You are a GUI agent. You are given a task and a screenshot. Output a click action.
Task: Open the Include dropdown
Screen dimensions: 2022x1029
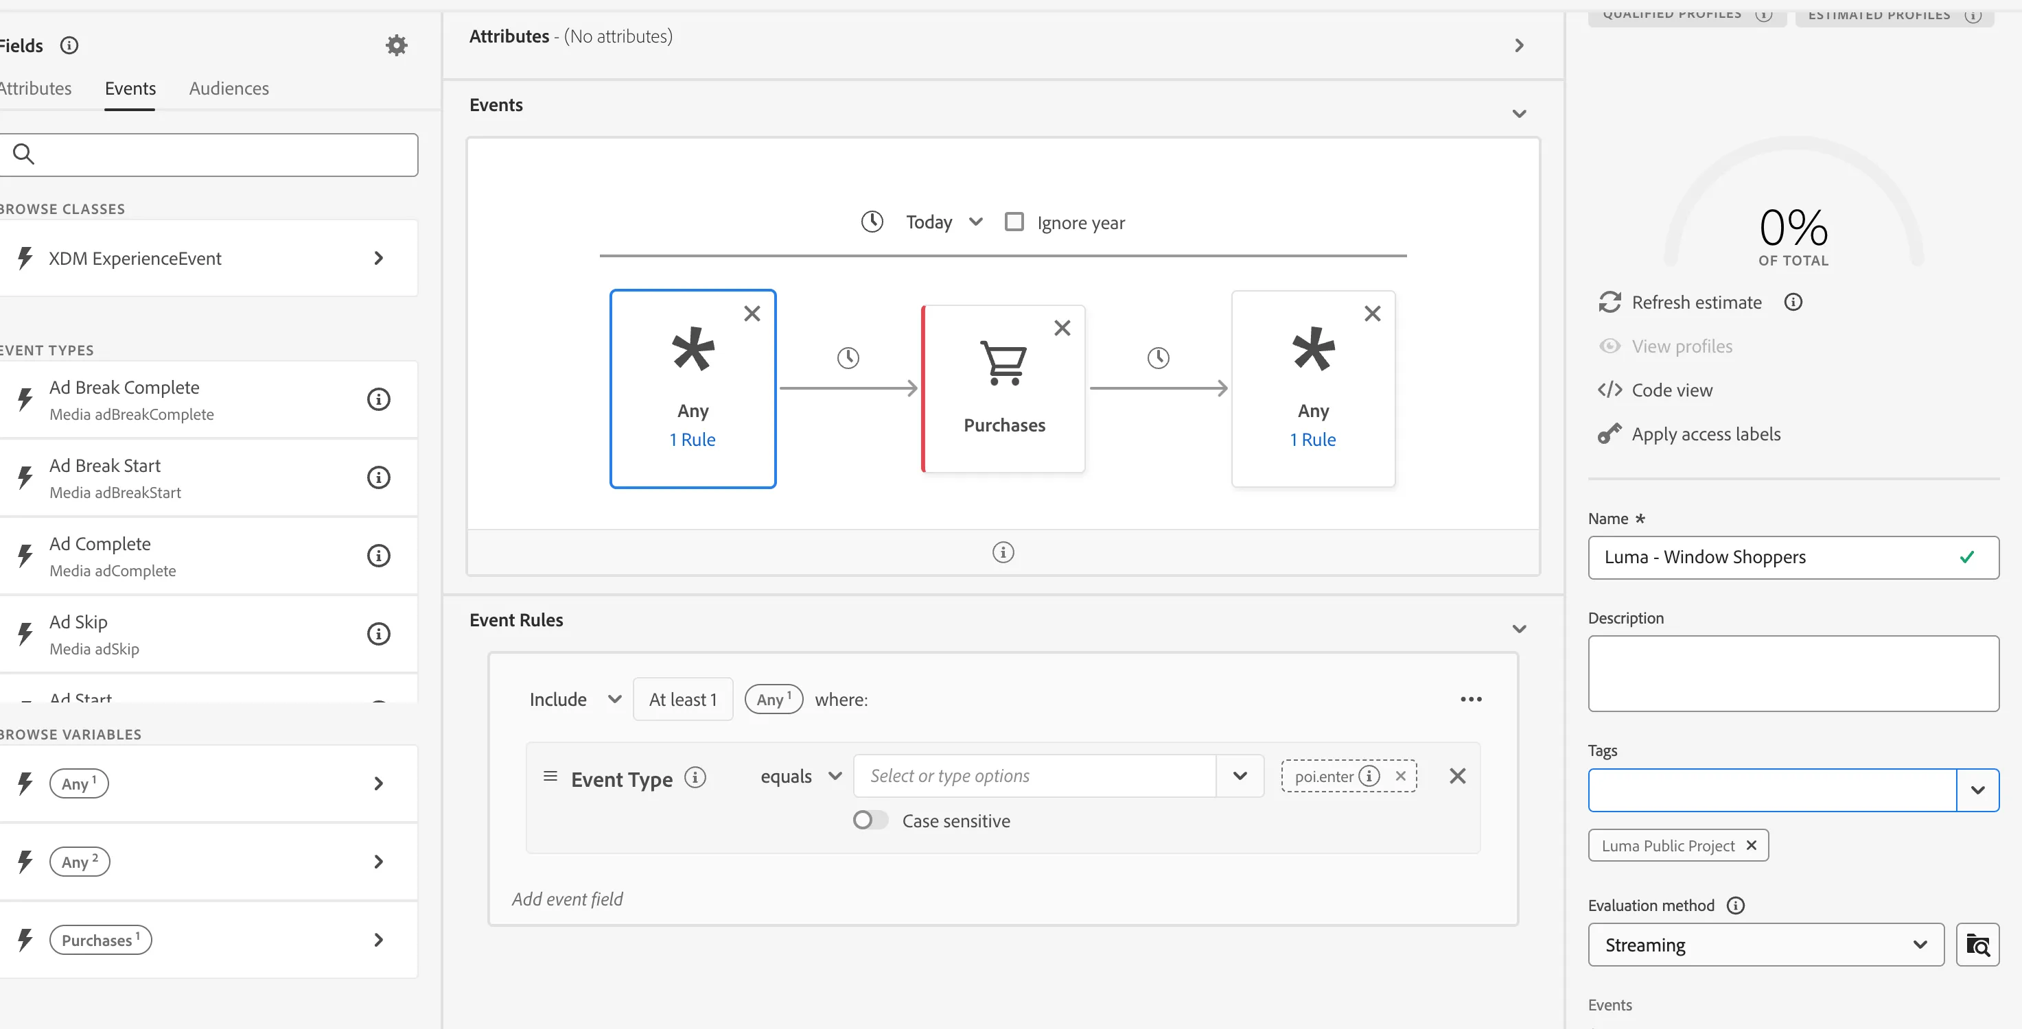(575, 699)
